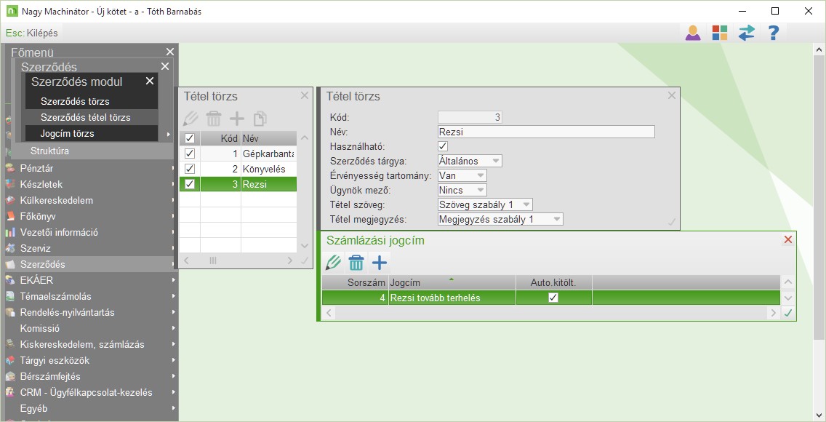Click the blue swap arrows icon
This screenshot has height=422, width=826.
747,33
